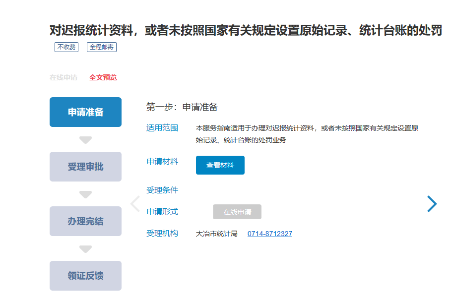
Task: Click the 不收费 tag
Action: [x=66, y=47]
